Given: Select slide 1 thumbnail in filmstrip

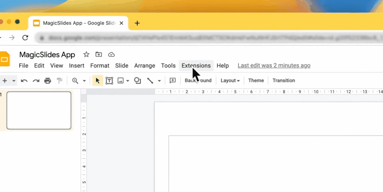Looking at the screenshot, I should coord(39,111).
